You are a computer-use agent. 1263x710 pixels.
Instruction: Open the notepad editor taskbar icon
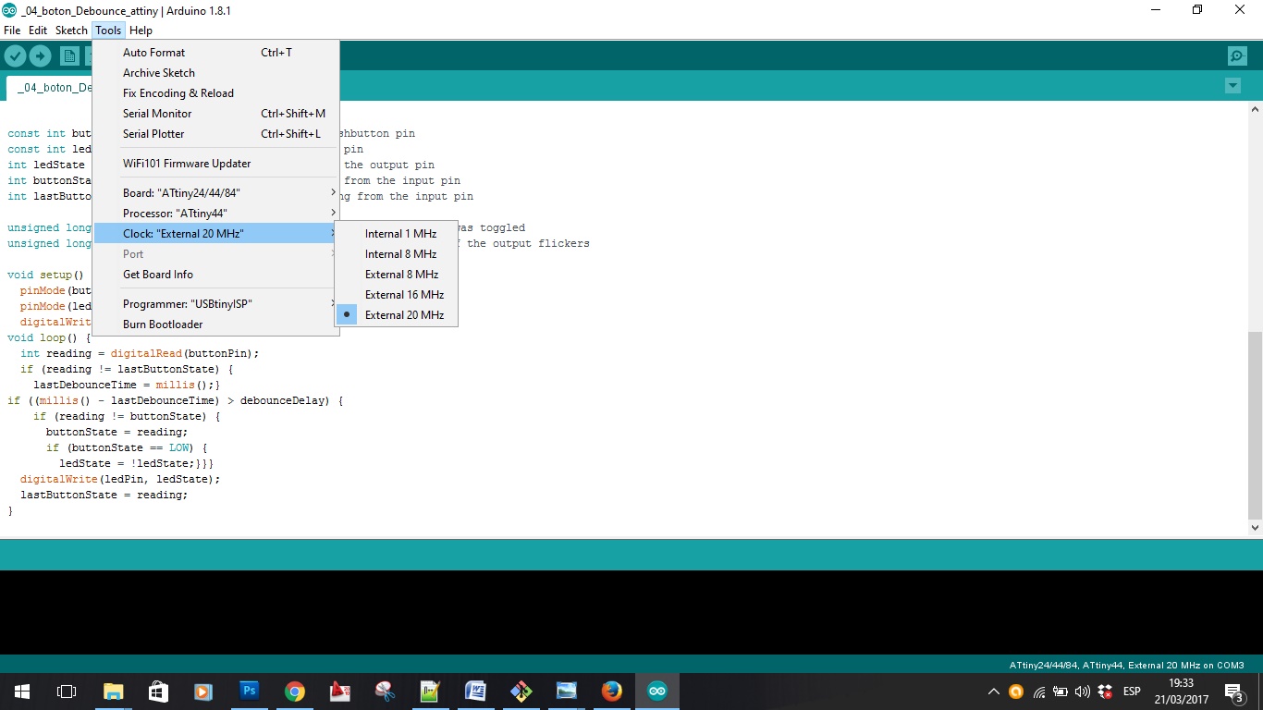(x=430, y=692)
